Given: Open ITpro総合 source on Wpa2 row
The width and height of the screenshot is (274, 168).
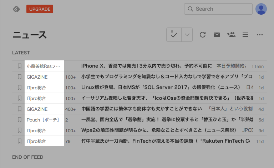Looking at the screenshot, I should click(x=36, y=130).
